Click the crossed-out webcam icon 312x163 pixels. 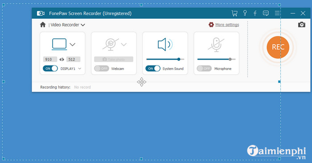tap(111, 44)
